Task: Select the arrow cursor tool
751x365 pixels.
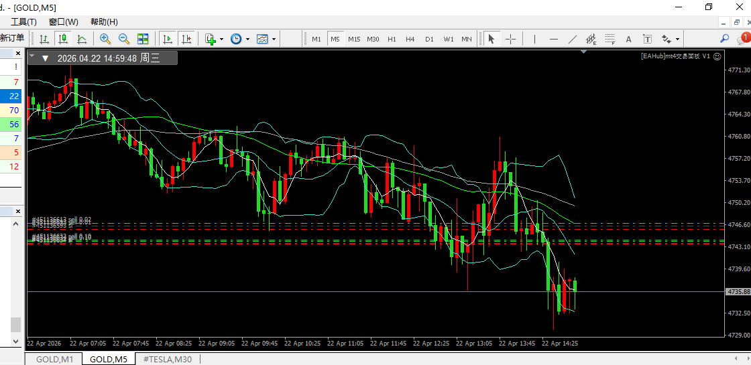Action: click(491, 40)
